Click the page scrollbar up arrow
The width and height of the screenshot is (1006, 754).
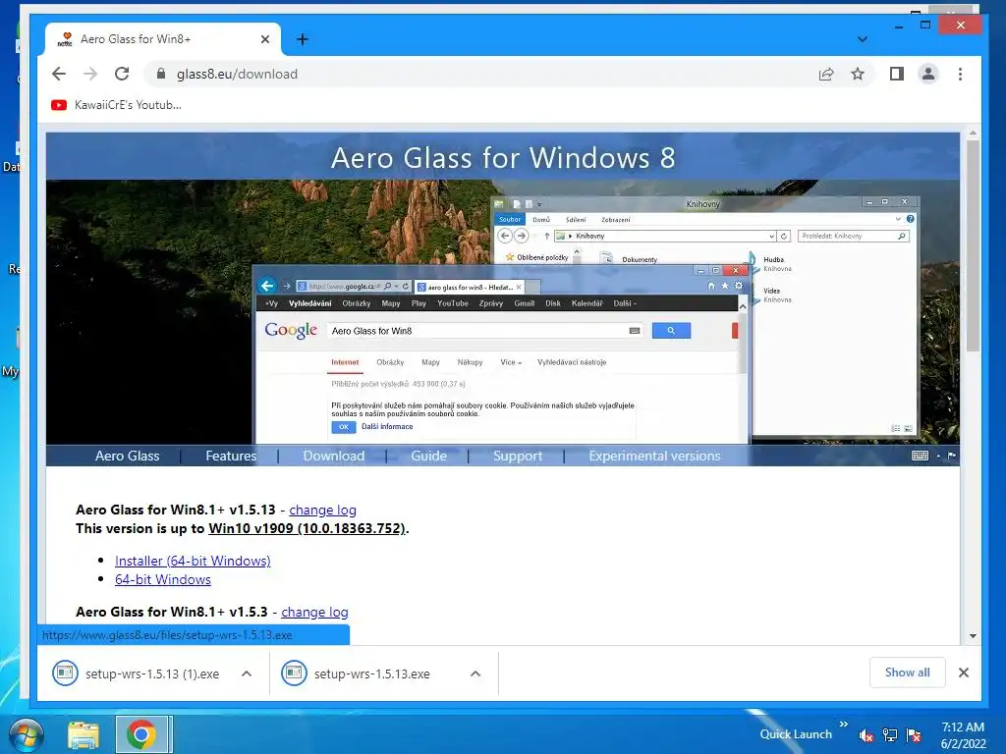point(973,134)
